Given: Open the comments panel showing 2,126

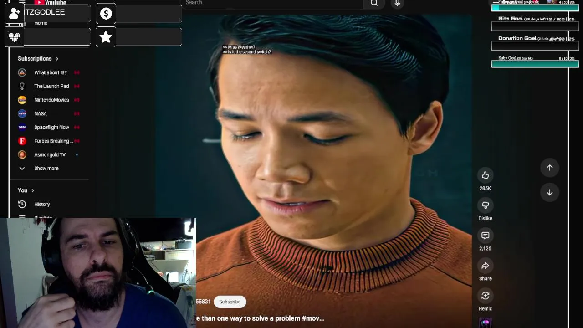Looking at the screenshot, I should (x=485, y=236).
